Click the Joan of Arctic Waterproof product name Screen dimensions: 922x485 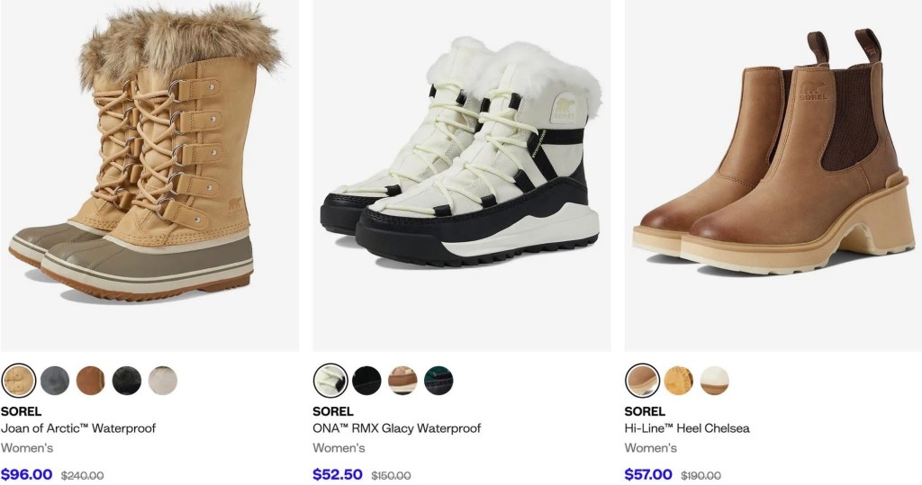[78, 428]
